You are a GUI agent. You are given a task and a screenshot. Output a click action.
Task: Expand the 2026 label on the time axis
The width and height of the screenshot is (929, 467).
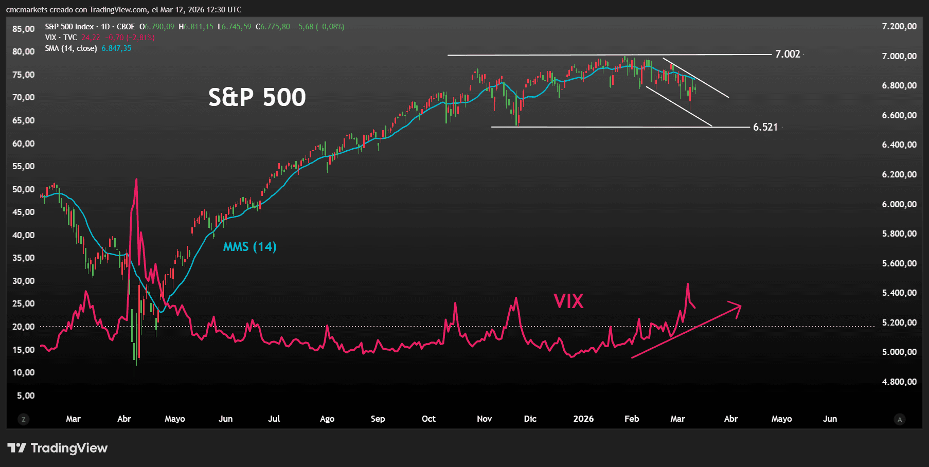coord(583,419)
